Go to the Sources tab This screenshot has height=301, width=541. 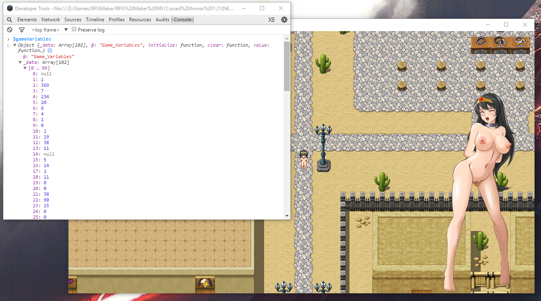pyautogui.click(x=73, y=20)
